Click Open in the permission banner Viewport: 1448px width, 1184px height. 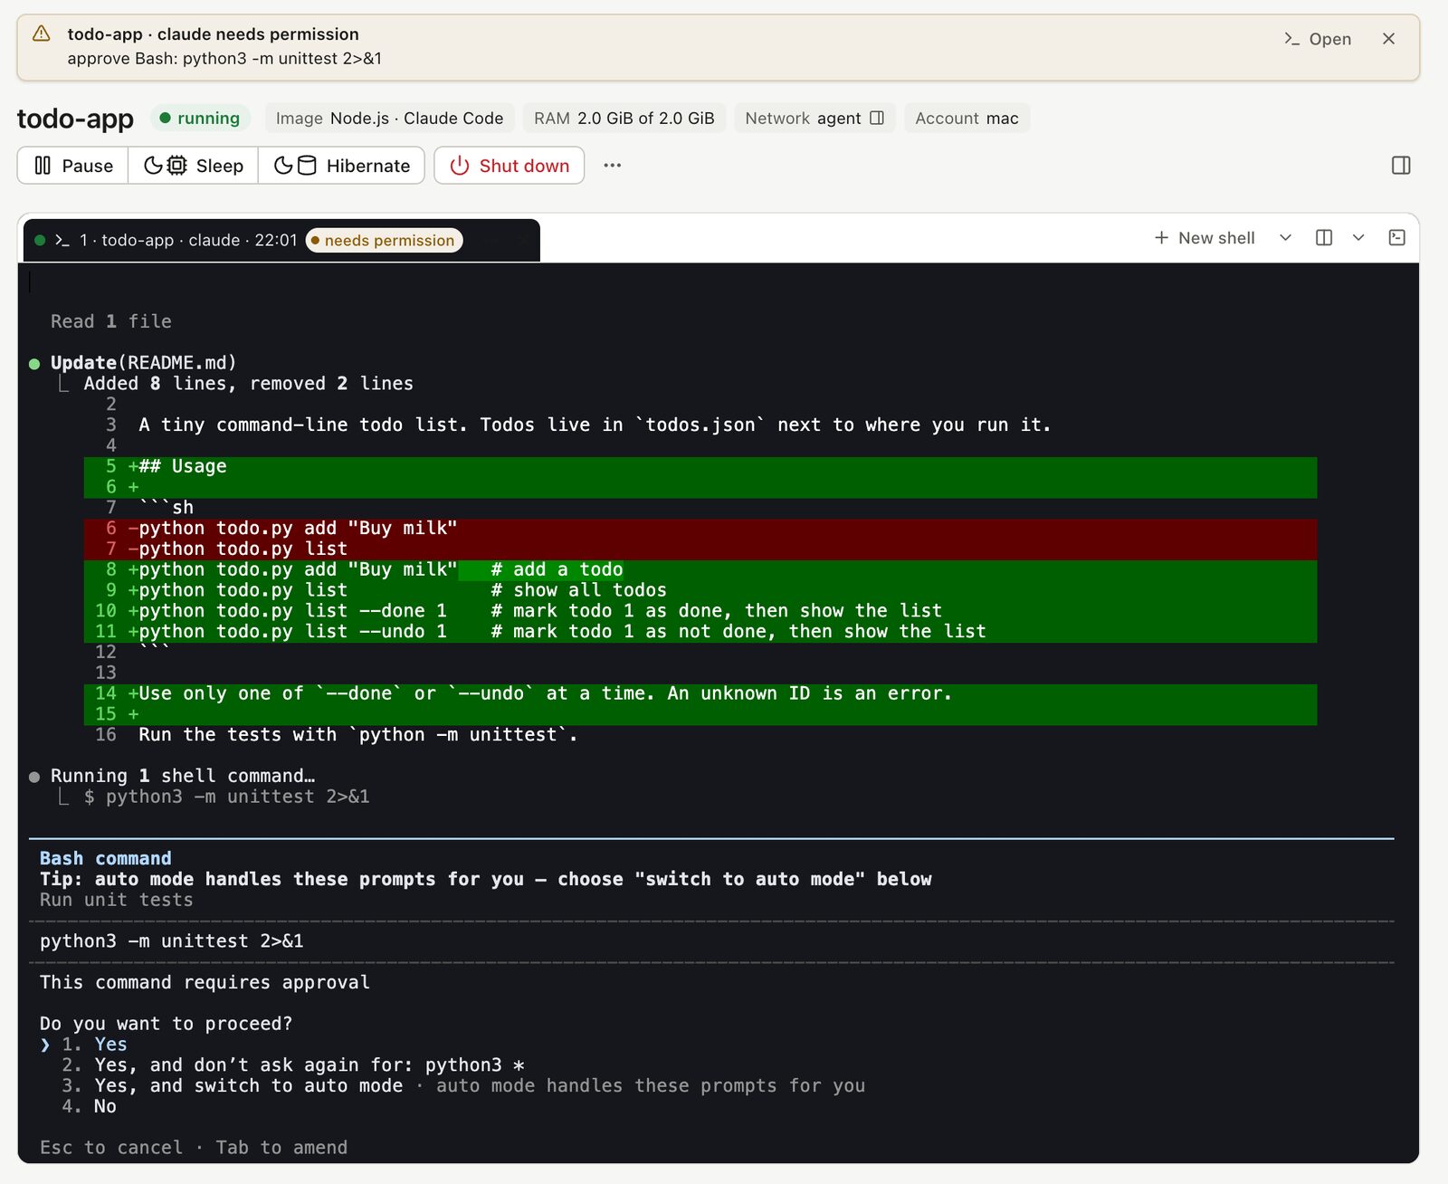pyautogui.click(x=1318, y=39)
